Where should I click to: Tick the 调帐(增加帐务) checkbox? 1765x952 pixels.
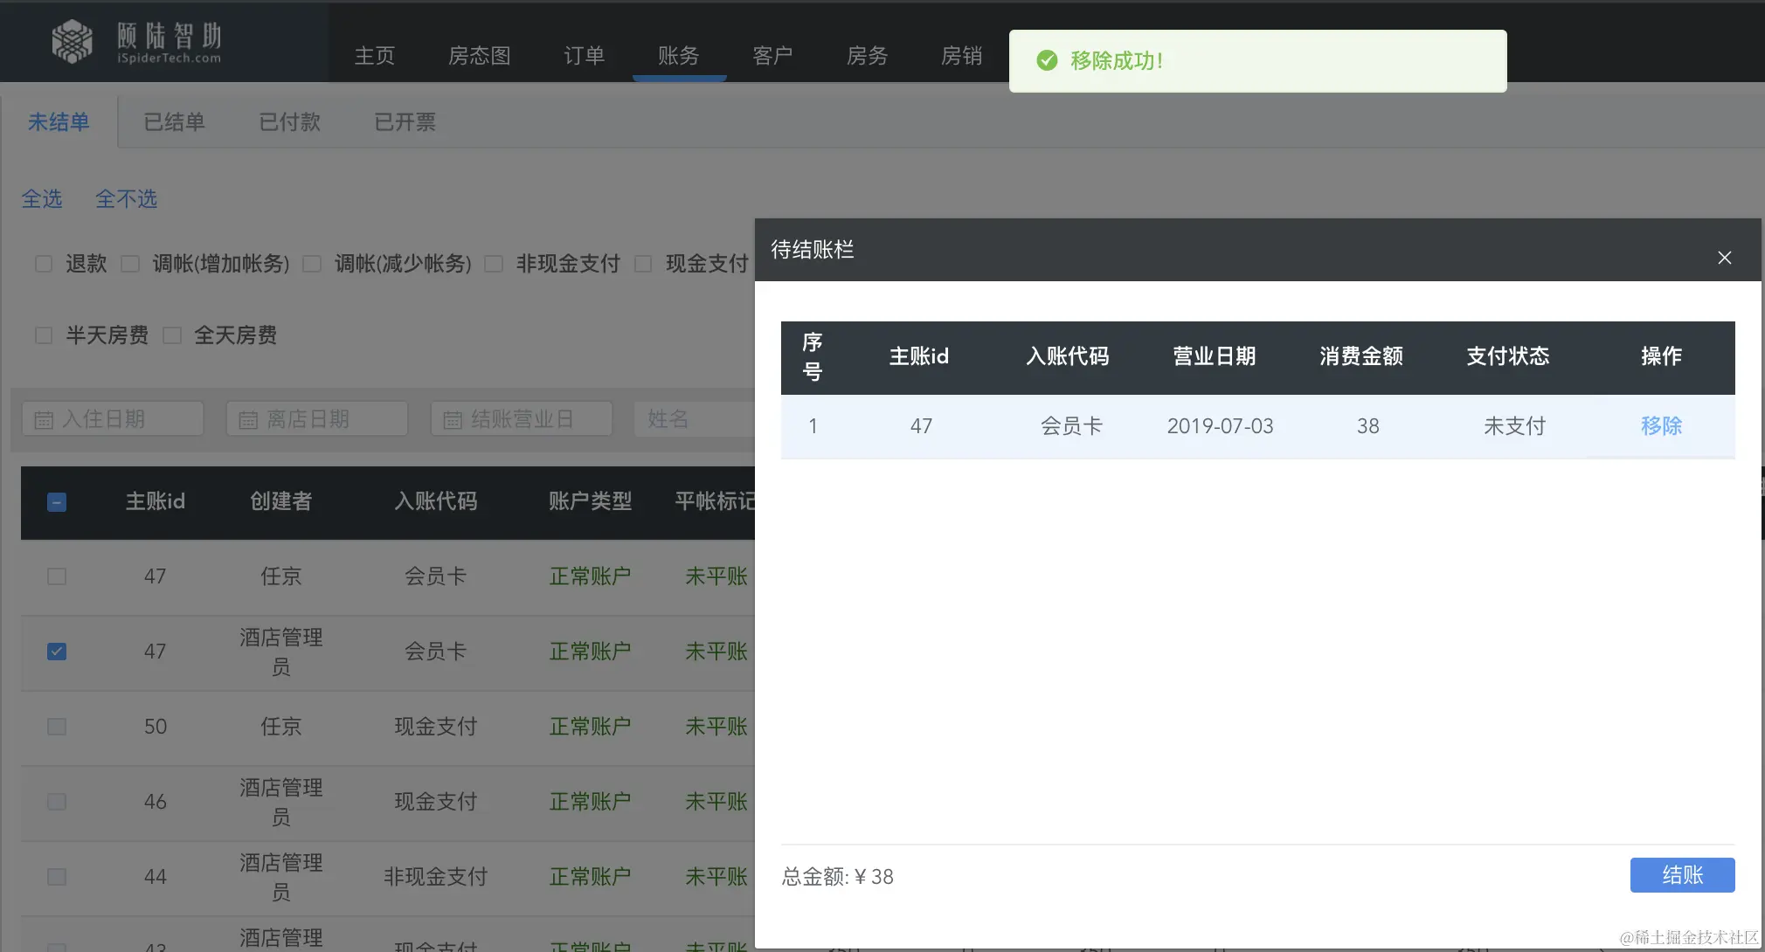click(130, 264)
